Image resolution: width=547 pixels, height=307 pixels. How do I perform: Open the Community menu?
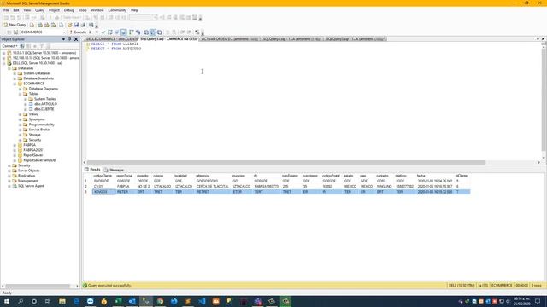point(117,10)
